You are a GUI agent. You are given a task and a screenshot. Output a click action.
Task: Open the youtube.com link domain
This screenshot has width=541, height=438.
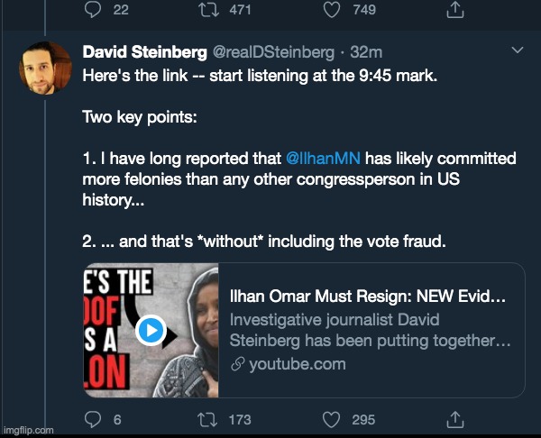[297, 363]
